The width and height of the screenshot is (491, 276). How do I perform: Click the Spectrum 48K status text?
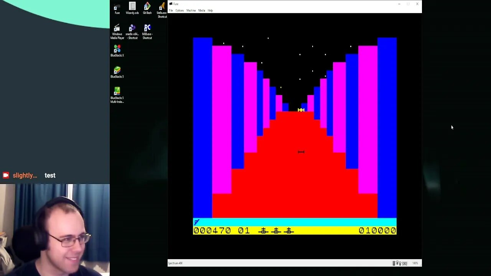175,263
